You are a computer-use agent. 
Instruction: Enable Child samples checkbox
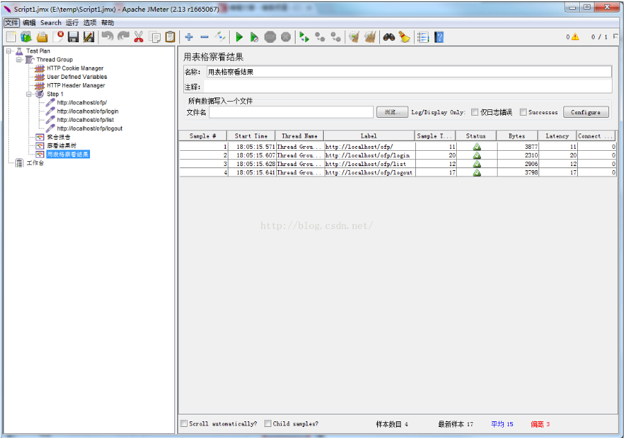(268, 423)
